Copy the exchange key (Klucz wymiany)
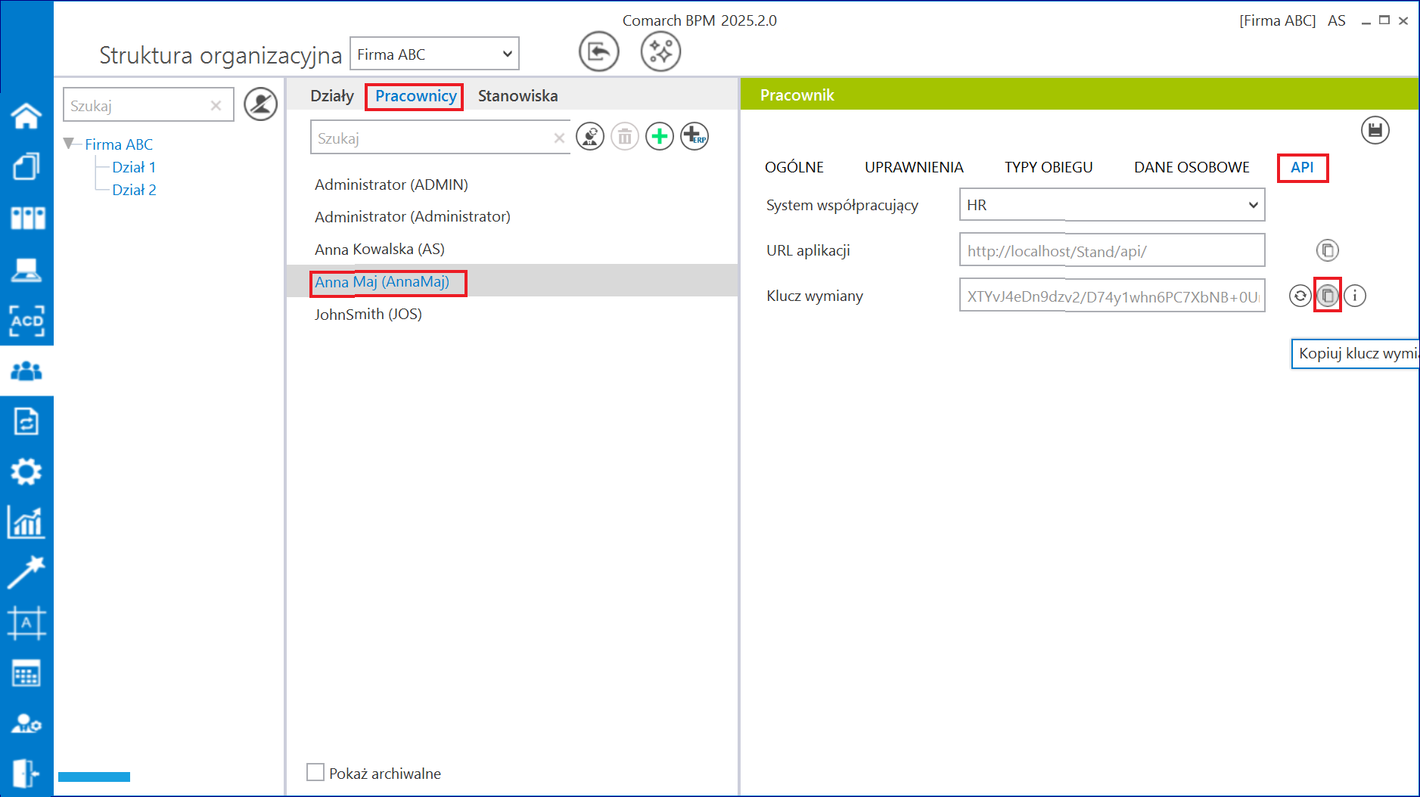The width and height of the screenshot is (1420, 797). 1328,296
